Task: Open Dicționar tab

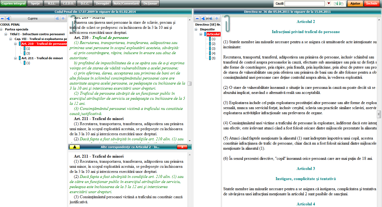Action: point(150,3)
